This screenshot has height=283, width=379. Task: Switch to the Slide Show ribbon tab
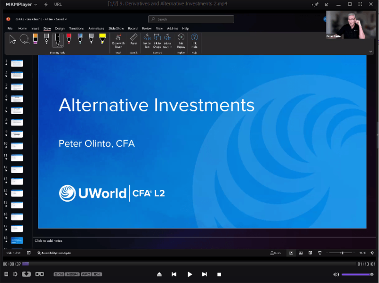point(116,28)
